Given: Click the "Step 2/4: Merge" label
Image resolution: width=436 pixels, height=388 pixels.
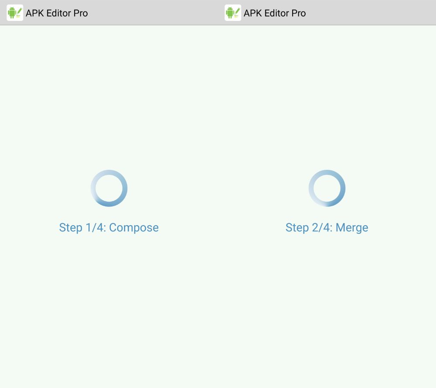Looking at the screenshot, I should 327,228.
